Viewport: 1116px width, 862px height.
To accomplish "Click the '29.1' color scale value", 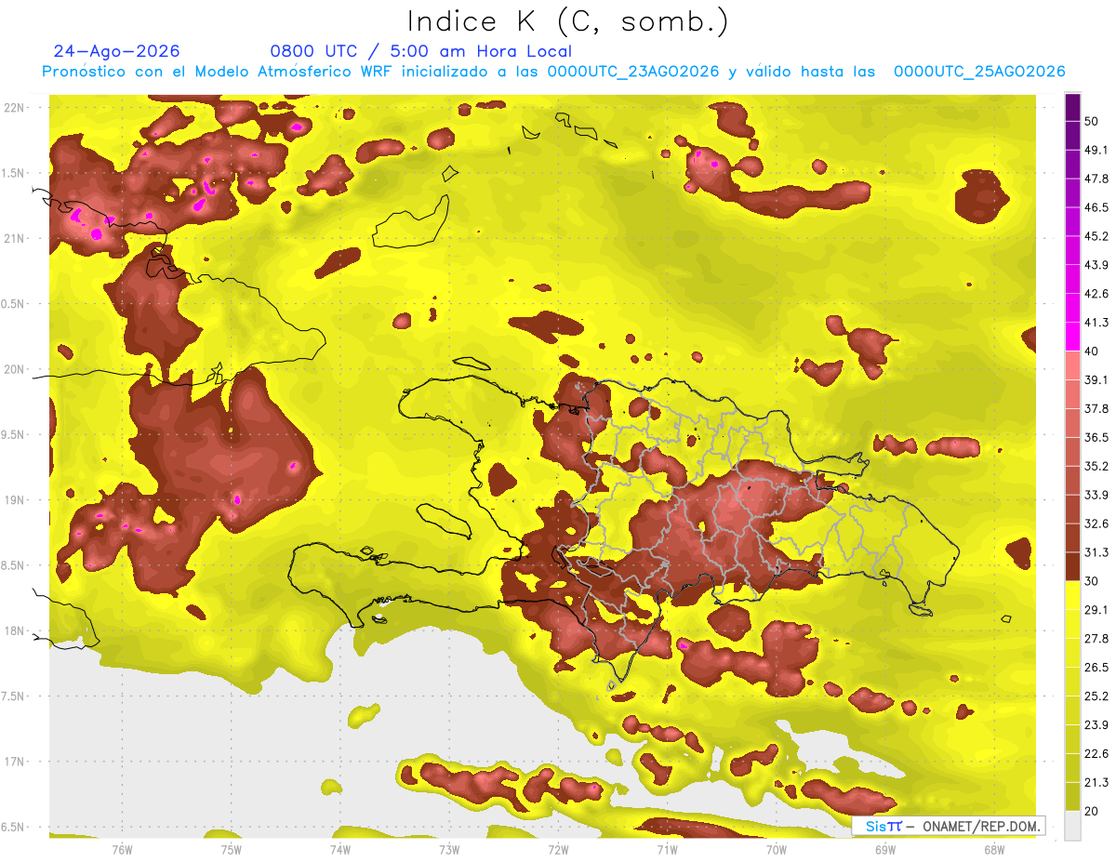I will pyautogui.click(x=1096, y=609).
